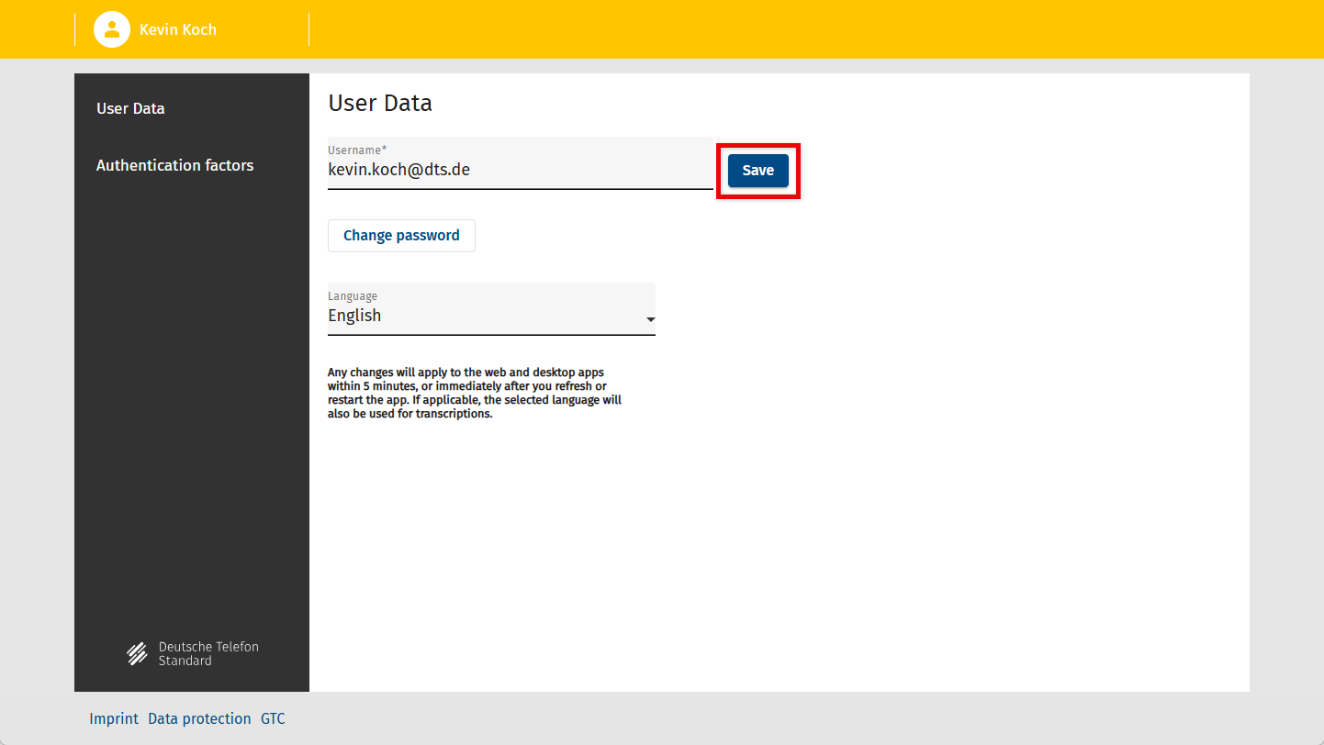Open the User Data sidebar section
1324x745 pixels.
click(x=130, y=108)
